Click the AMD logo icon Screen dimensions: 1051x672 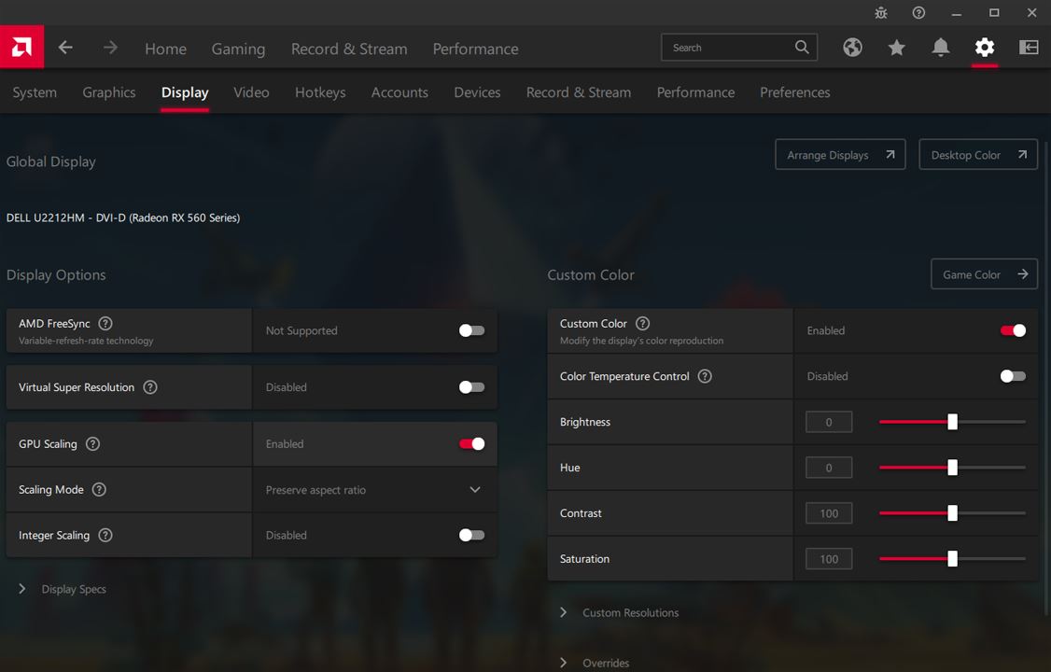21,48
